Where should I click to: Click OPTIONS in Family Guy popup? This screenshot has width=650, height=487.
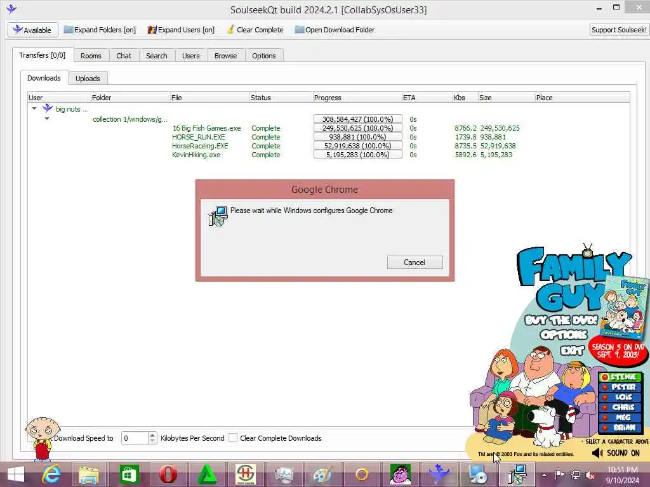coord(564,335)
